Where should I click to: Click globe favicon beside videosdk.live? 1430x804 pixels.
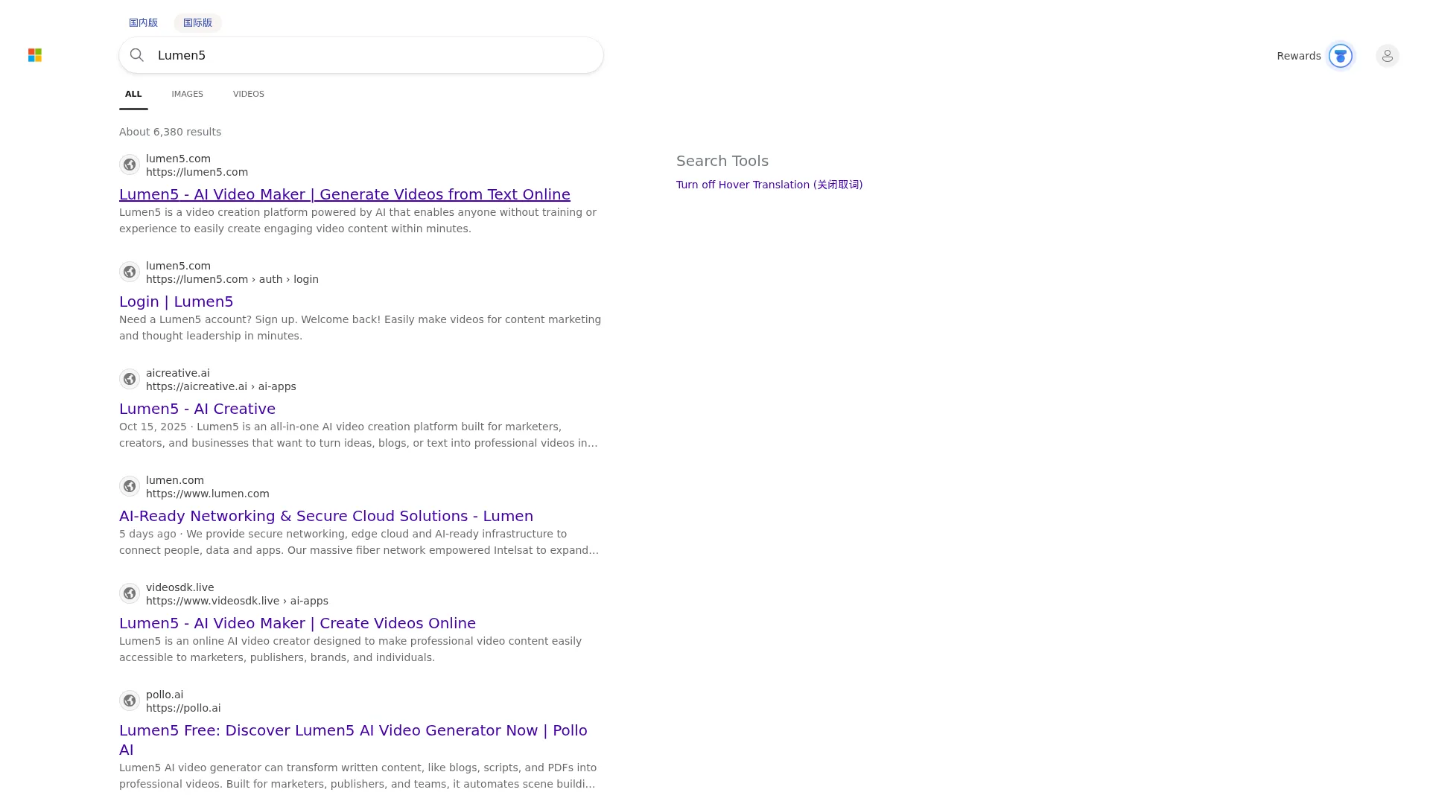click(130, 593)
